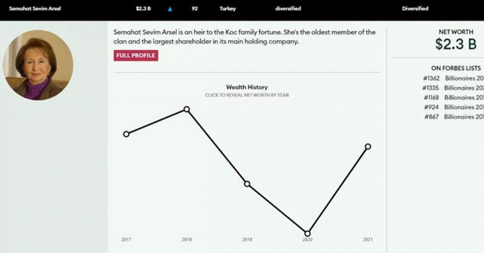484x253 pixels.
Task: Click the 2019 data point on chart
Action: coord(247,184)
